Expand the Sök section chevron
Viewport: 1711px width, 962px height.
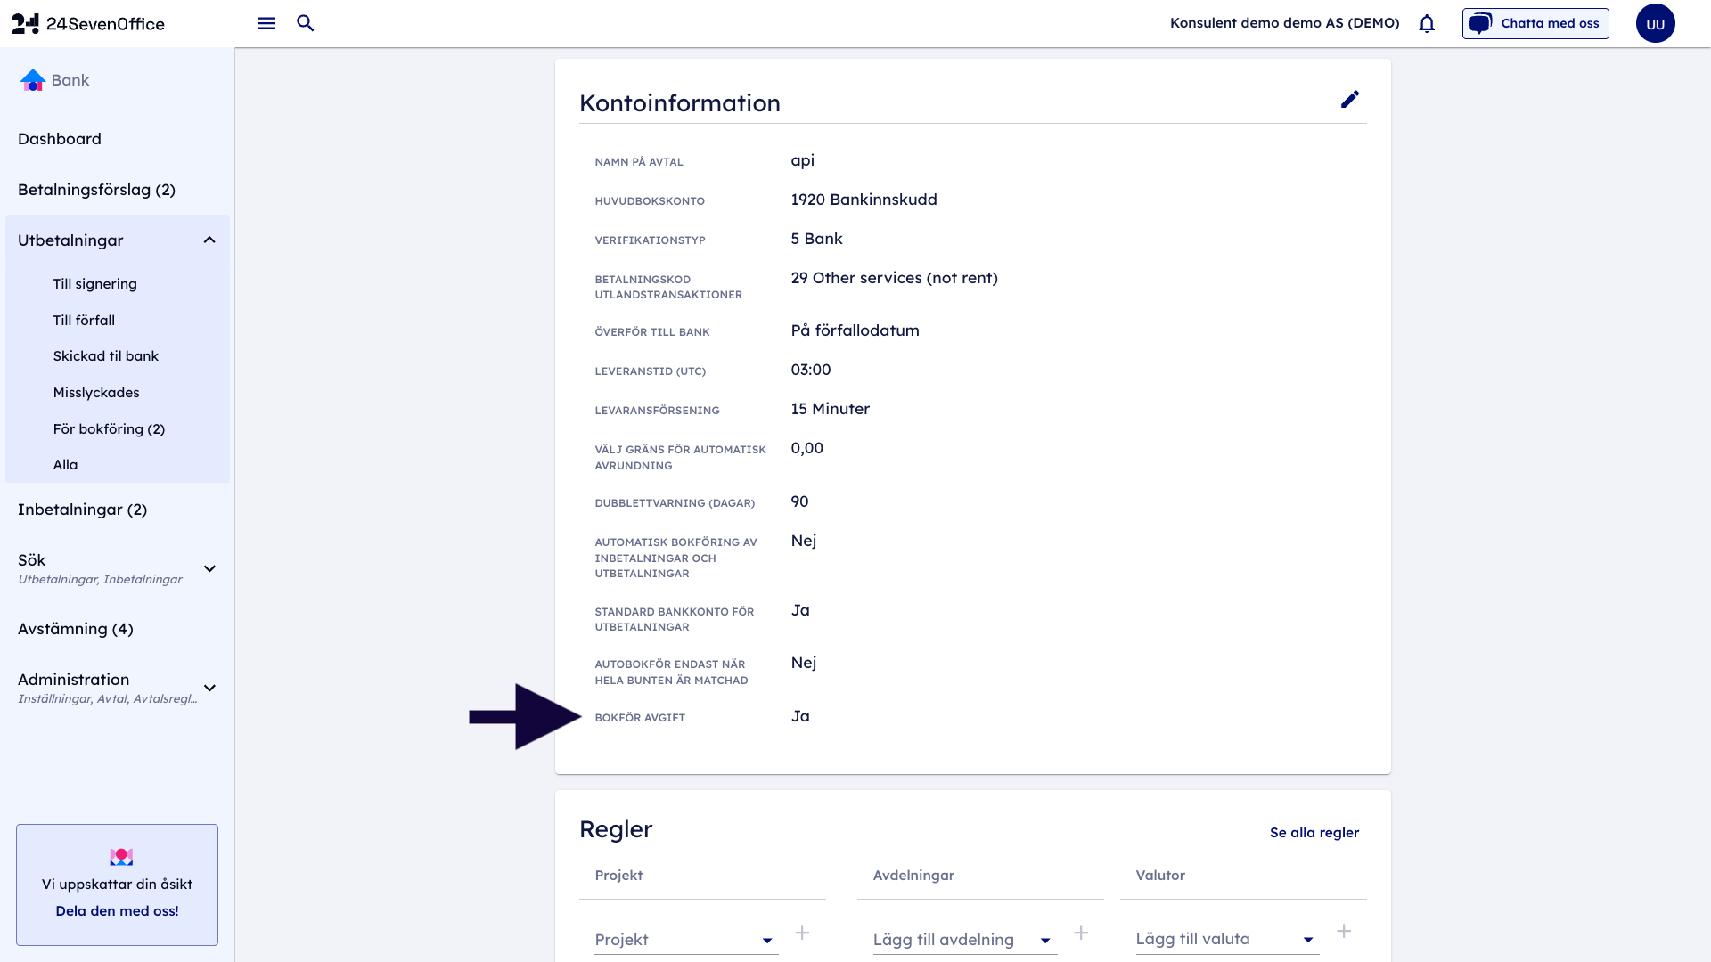coord(209,569)
